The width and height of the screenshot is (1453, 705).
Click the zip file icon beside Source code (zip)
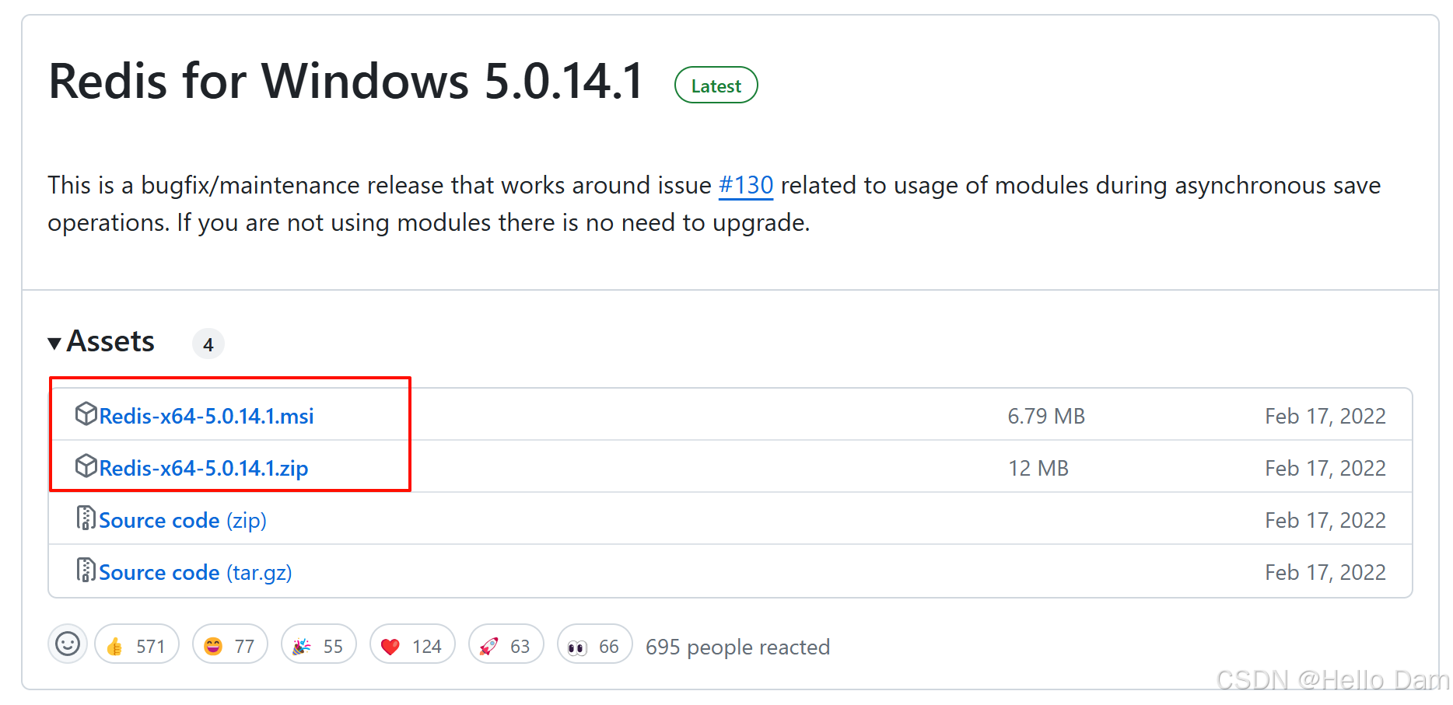point(86,518)
